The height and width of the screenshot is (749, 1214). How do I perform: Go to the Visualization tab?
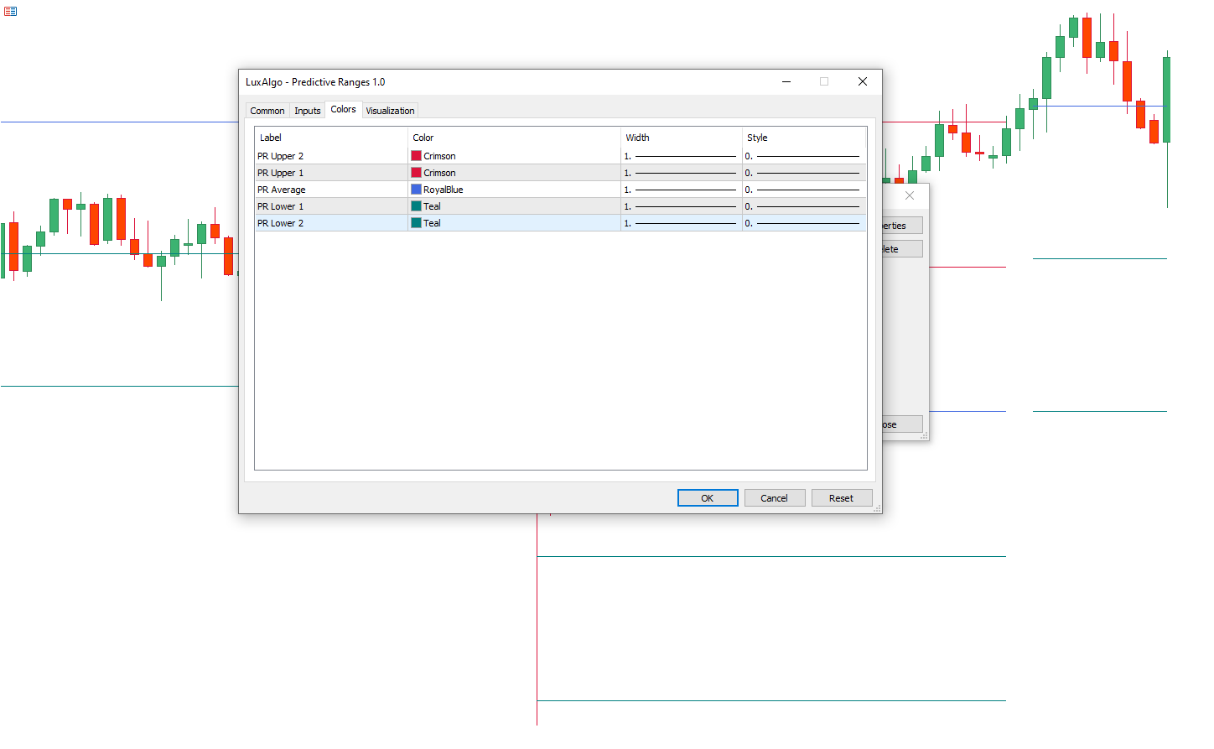(390, 111)
